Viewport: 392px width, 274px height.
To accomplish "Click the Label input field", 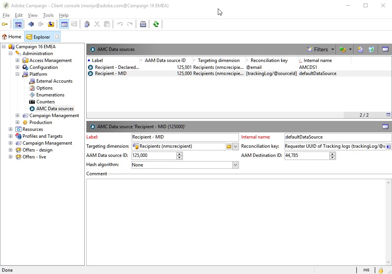I will click(x=185, y=137).
